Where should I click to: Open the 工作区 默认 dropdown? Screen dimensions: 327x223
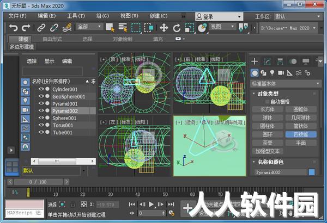(298, 16)
